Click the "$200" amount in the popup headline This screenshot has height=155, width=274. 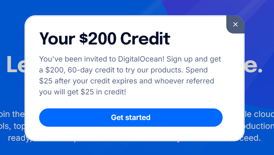[x=98, y=39]
